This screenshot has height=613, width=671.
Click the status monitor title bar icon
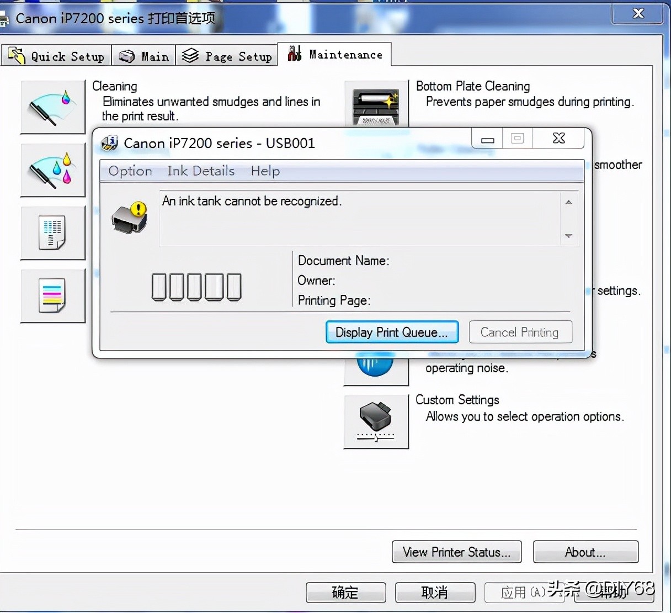110,143
